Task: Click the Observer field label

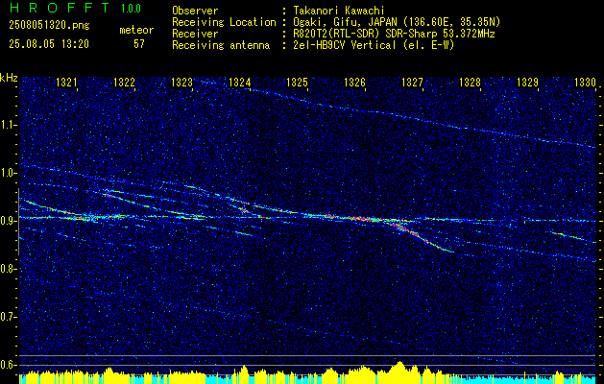Action: tap(195, 11)
